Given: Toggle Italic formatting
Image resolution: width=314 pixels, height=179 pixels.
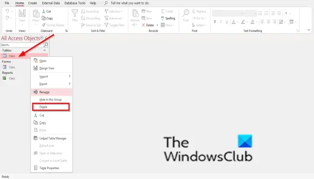Looking at the screenshot, I should pyautogui.click(x=221, y=21).
